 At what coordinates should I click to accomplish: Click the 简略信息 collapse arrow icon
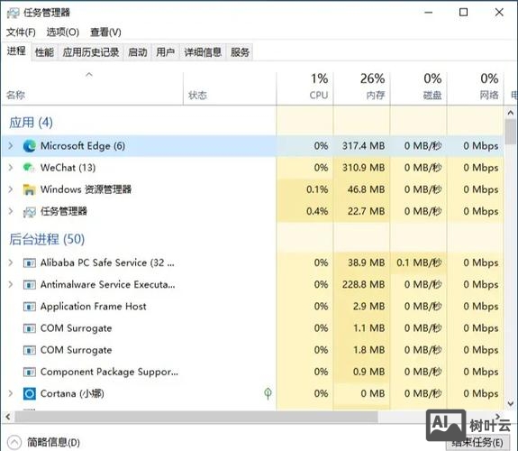(14, 442)
